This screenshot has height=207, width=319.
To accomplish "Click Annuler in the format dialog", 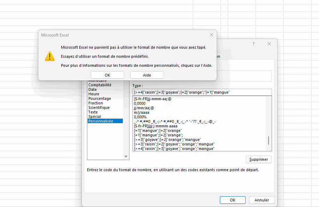I will pyautogui.click(x=262, y=200).
